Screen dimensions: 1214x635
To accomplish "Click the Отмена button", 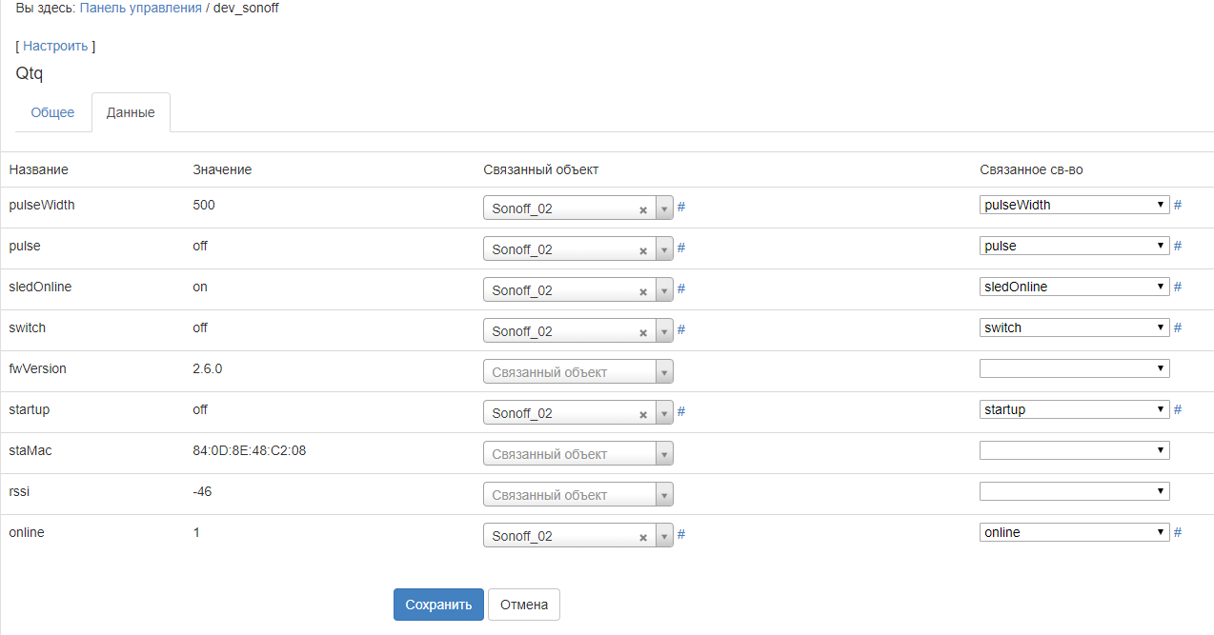I will pyautogui.click(x=524, y=605).
